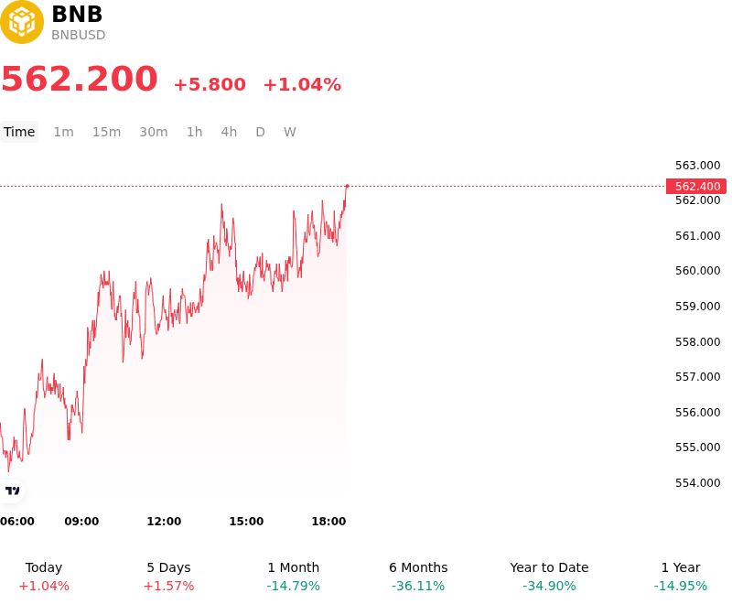The height and width of the screenshot is (604, 732).
Task: Select the 1h interval option
Action: coord(194,132)
